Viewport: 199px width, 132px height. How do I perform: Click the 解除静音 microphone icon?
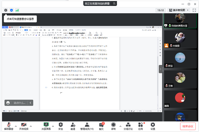pyautogui.click(x=9, y=125)
